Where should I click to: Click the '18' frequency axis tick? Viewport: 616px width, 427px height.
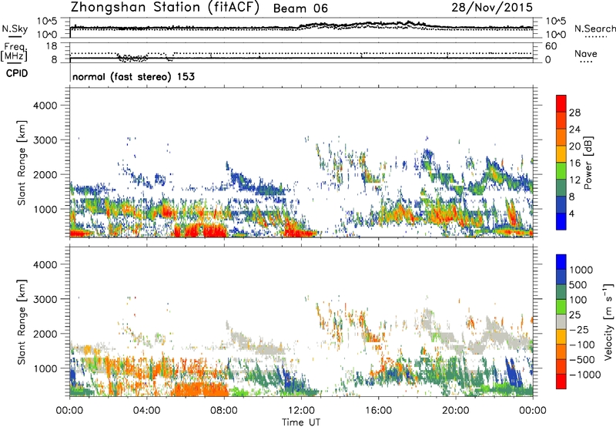[x=52, y=46]
